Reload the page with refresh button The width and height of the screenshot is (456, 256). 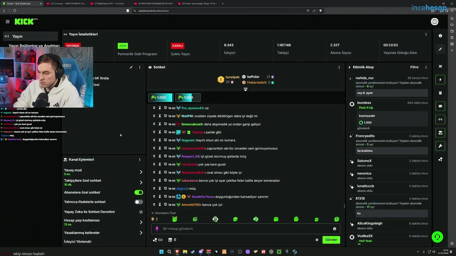click(x=15, y=11)
